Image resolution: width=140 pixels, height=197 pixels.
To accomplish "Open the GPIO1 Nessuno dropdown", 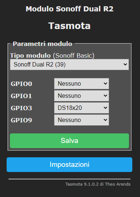I will tap(82, 96).
